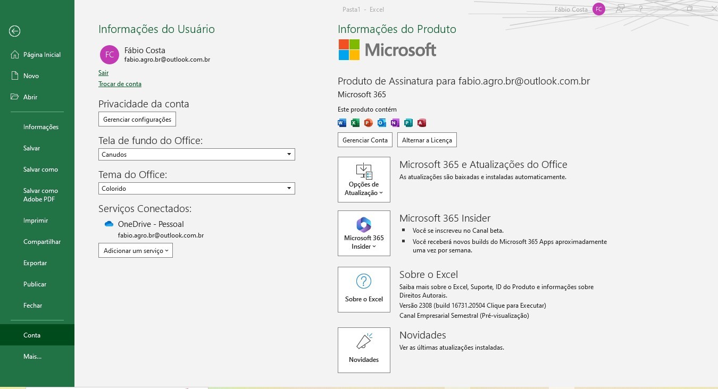Screen dimensions: 718x389
Task: Select Salvar in sidebar
Action: (x=37, y=148)
